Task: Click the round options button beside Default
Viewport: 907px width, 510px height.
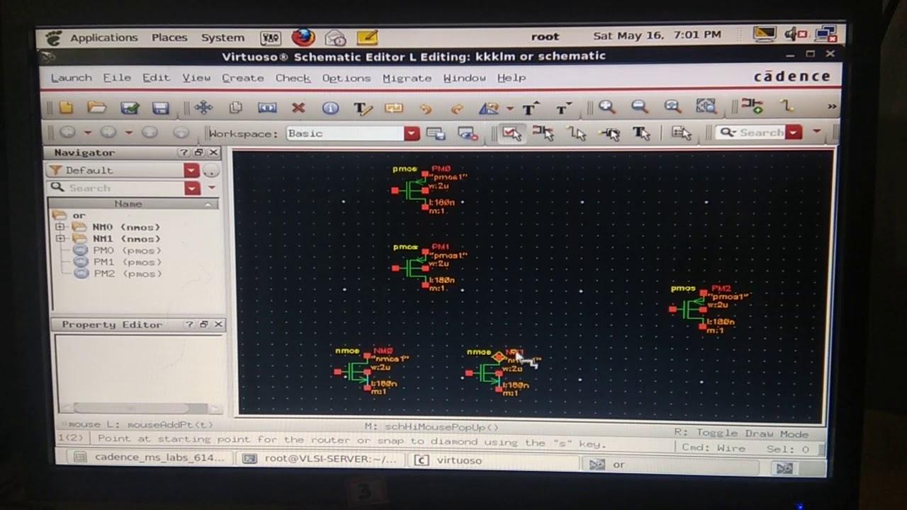Action: (211, 171)
